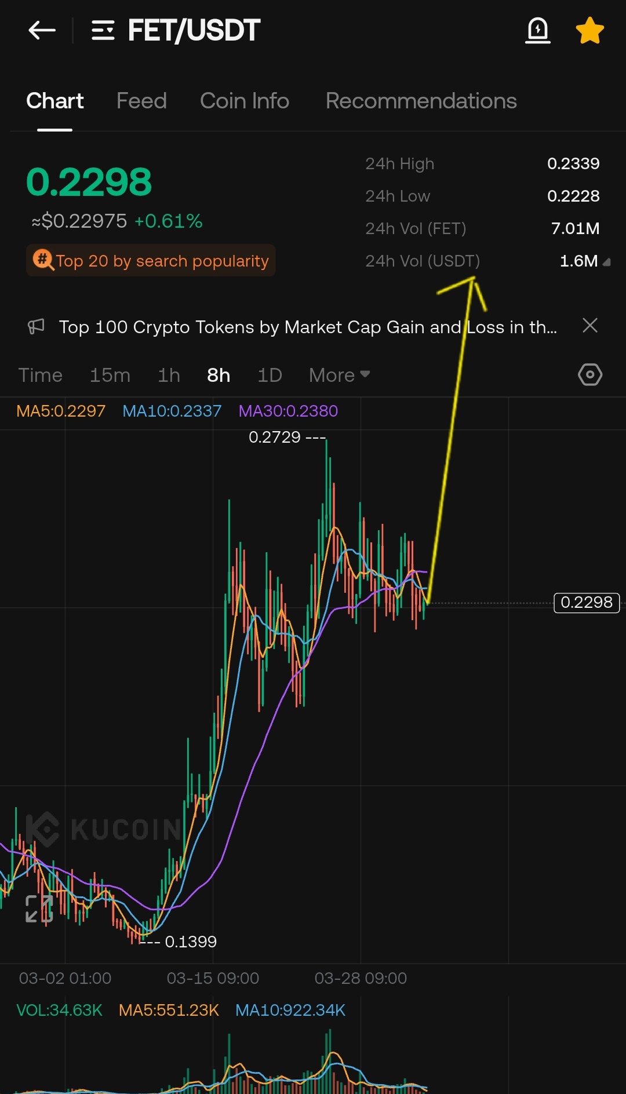The width and height of the screenshot is (626, 1094).
Task: Open chart settings hexagon icon
Action: (590, 375)
